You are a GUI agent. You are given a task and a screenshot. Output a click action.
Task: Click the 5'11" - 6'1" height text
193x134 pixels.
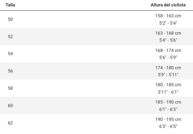pos(168,92)
